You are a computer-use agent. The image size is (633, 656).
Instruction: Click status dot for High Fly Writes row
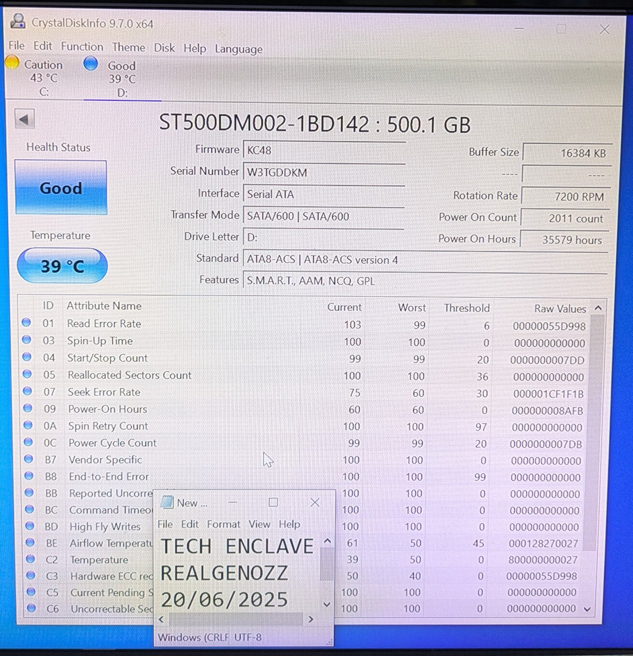coord(30,526)
